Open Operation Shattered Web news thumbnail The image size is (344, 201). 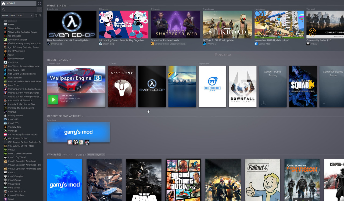175,24
